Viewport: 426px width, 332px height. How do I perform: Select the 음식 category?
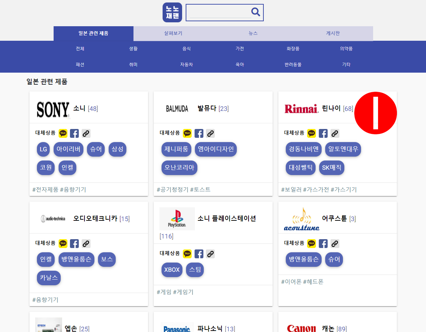pyautogui.click(x=186, y=49)
